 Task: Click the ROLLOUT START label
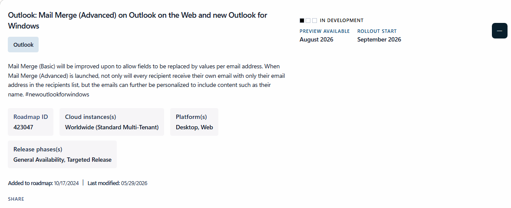[377, 31]
